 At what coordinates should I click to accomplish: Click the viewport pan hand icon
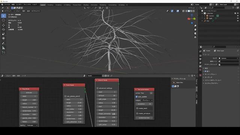point(195,30)
